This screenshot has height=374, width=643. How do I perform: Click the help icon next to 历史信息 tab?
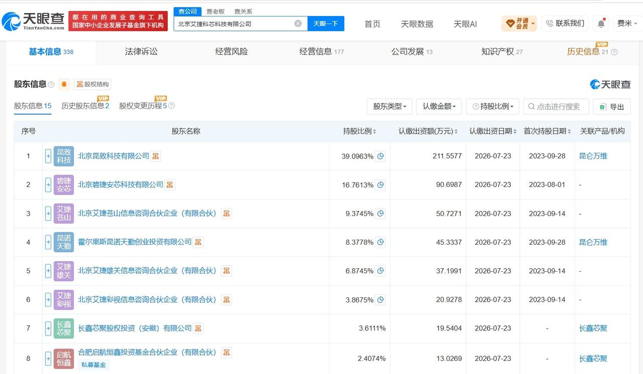(x=614, y=52)
